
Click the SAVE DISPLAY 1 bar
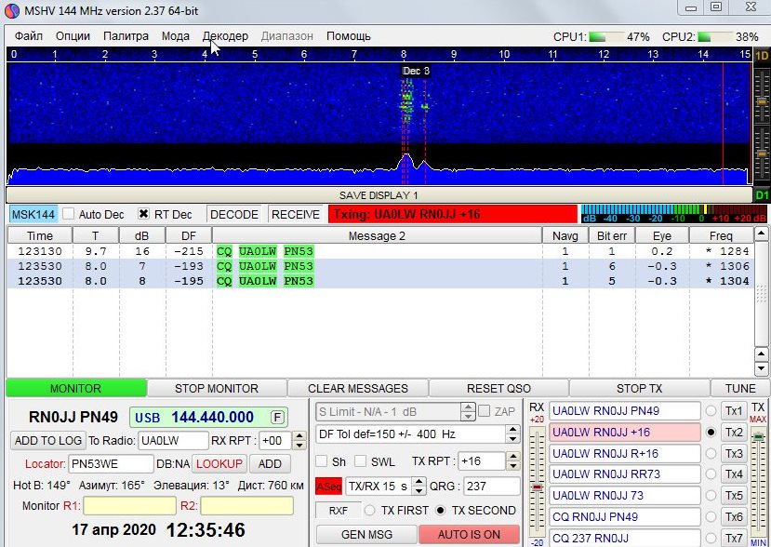tap(379, 195)
